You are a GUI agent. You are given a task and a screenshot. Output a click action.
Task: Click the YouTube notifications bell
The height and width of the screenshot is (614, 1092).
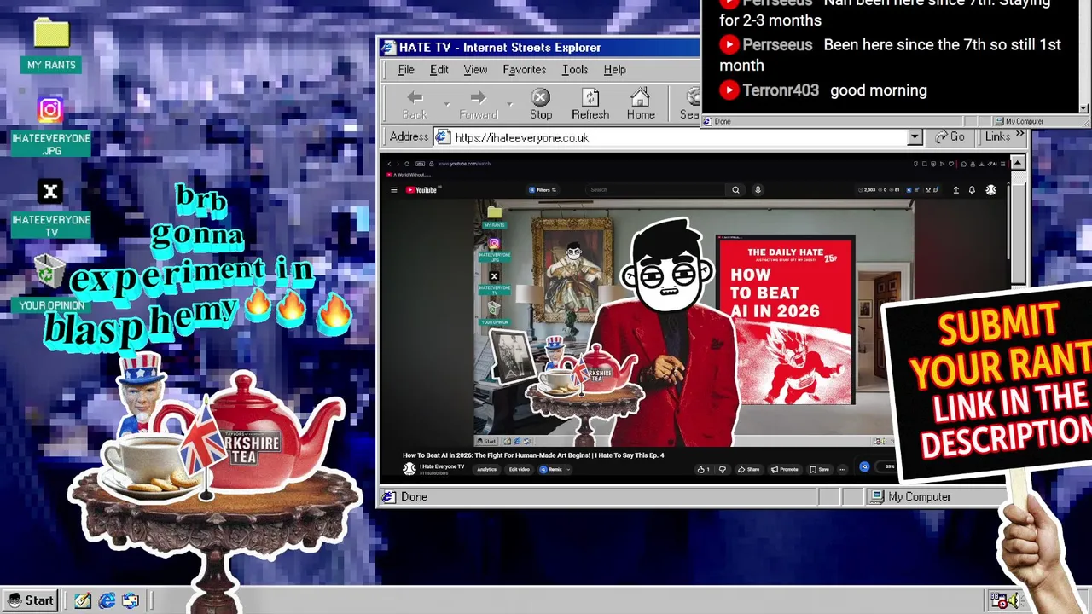(x=972, y=189)
